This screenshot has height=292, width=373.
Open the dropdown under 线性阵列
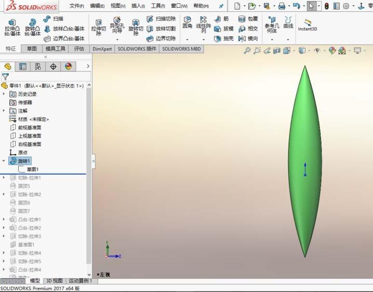click(x=204, y=39)
